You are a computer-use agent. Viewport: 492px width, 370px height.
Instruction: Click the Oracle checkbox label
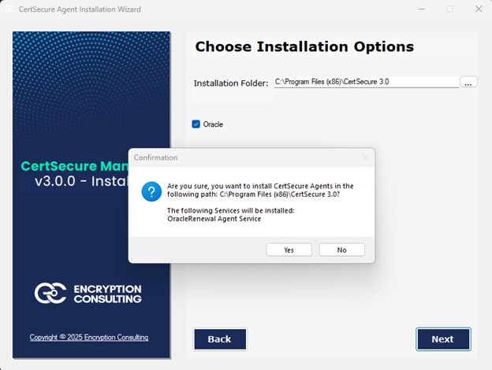click(x=213, y=124)
